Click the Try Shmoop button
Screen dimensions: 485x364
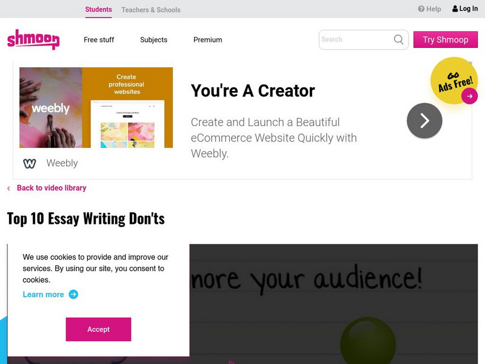coord(446,39)
